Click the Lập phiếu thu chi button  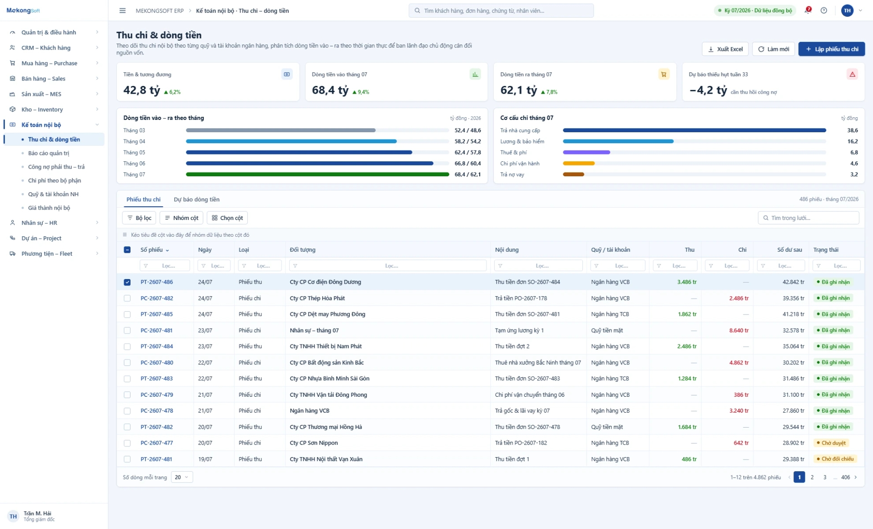832,49
